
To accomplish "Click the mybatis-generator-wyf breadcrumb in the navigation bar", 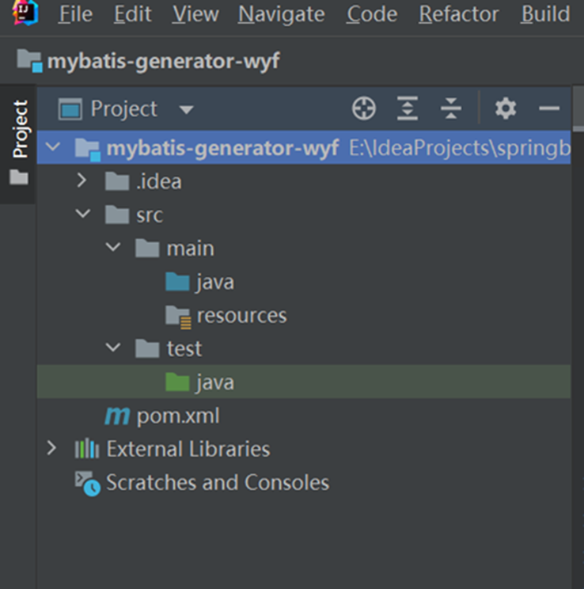I will [x=163, y=61].
